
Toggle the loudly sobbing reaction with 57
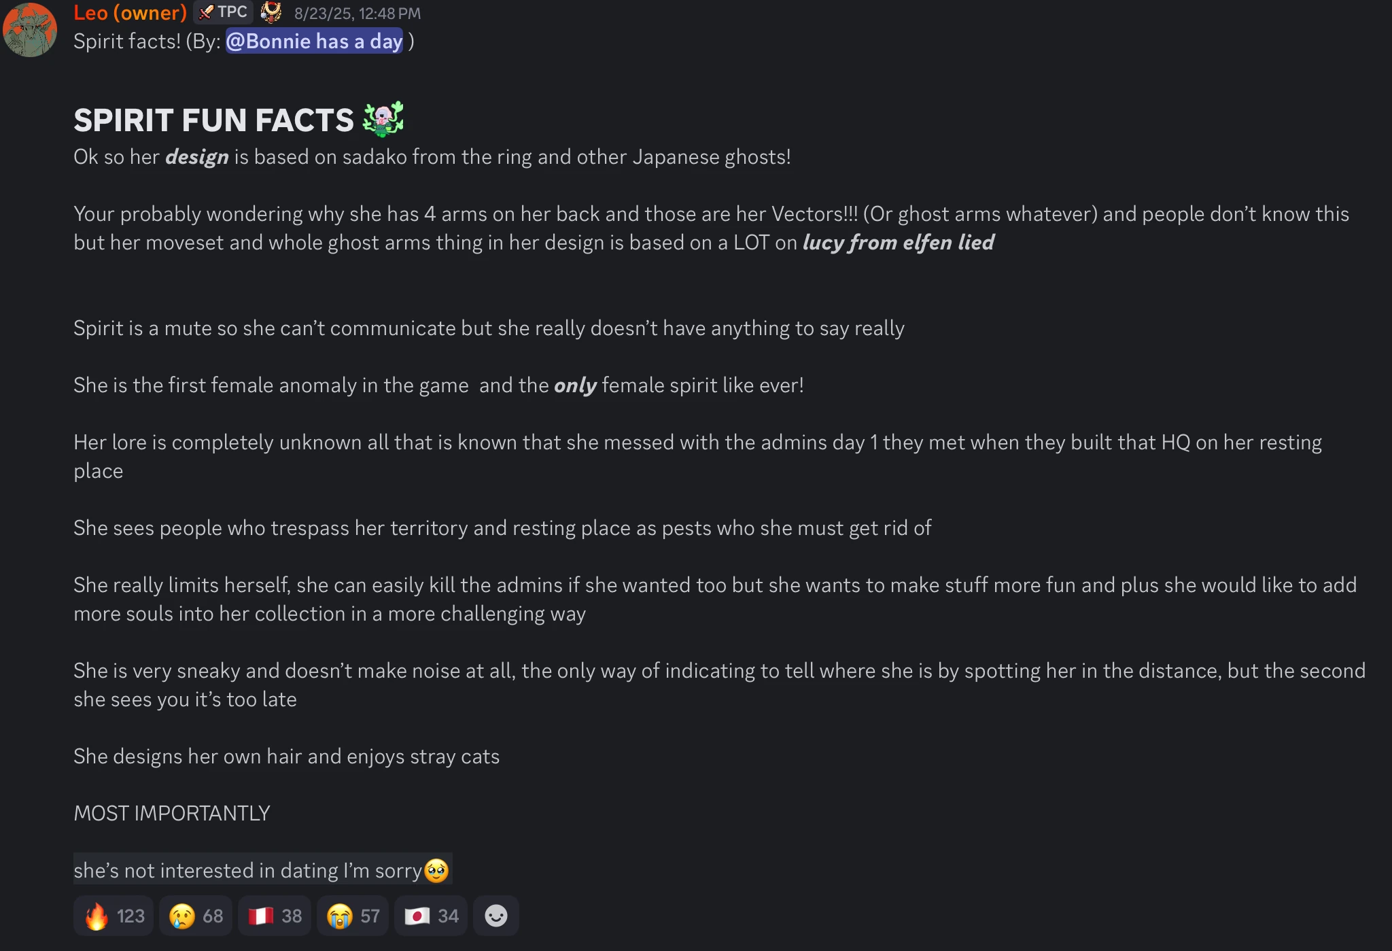coord(353,916)
